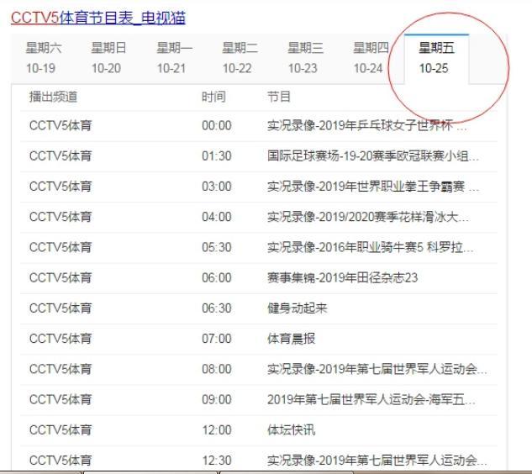Click the 06:00 time cell
Viewport: 532px width, 474px height.
[217, 278]
